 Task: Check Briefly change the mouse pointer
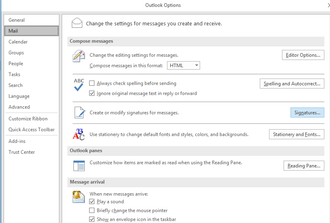point(92,211)
